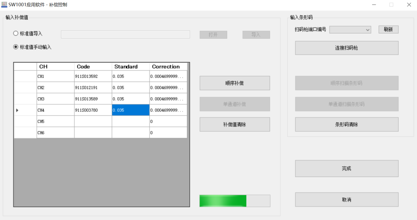Select the 标准值手动输入 radio option
This screenshot has width=417, height=220.
click(32, 47)
